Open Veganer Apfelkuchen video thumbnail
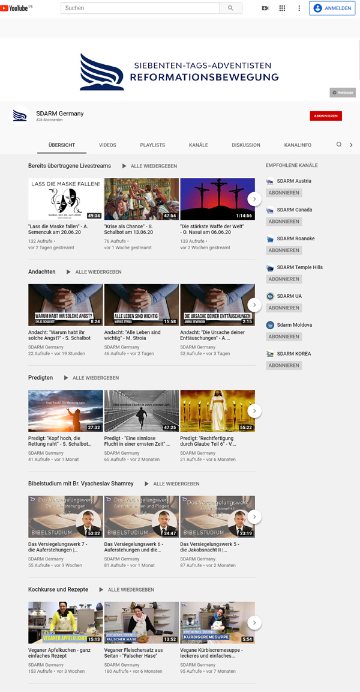 65,623
